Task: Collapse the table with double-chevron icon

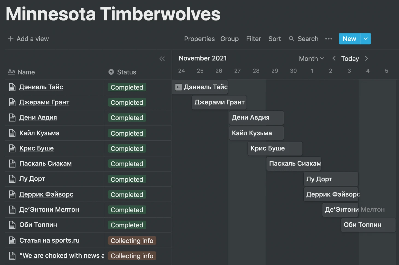Action: click(x=162, y=59)
